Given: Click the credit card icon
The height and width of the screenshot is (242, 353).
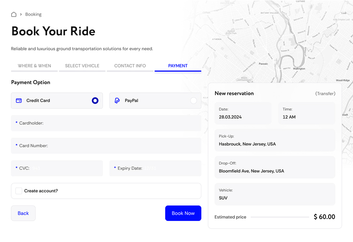Looking at the screenshot, I should (x=19, y=100).
